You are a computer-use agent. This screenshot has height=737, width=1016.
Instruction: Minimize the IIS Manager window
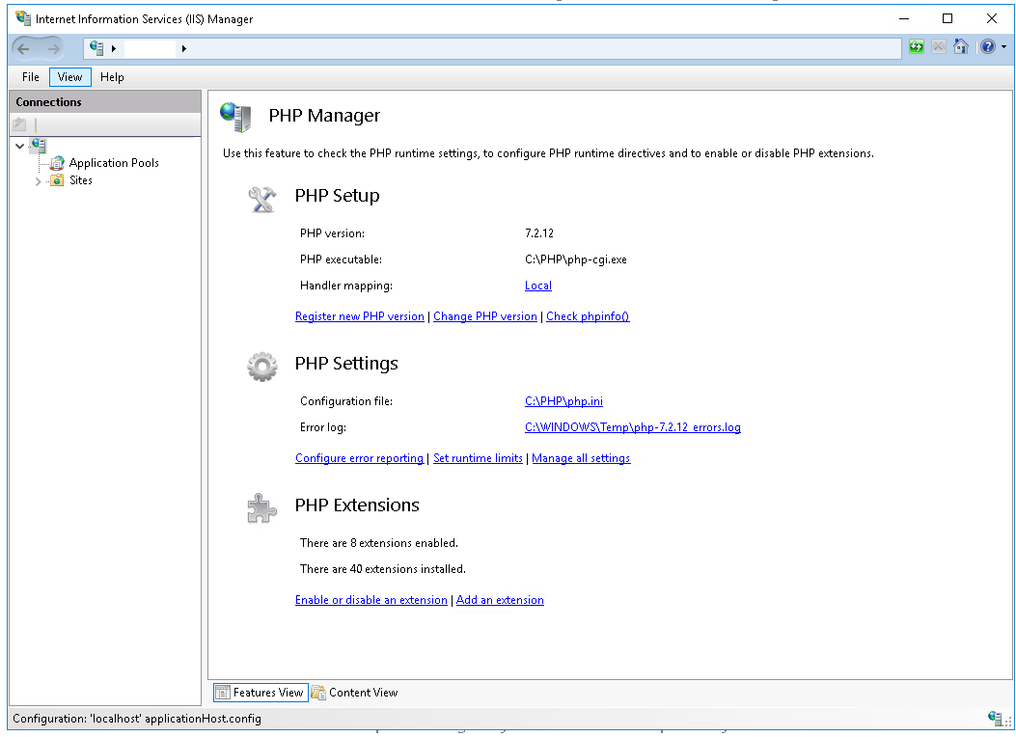click(904, 18)
